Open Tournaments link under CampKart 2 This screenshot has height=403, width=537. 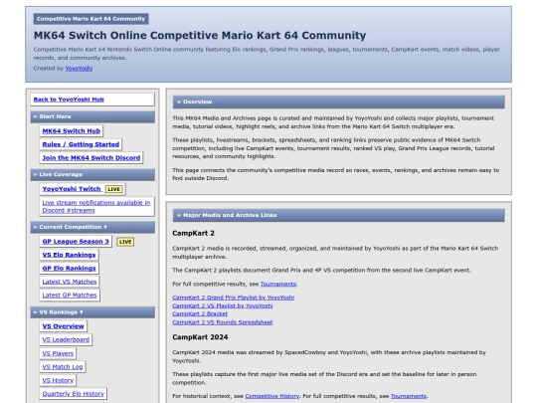coord(278,284)
